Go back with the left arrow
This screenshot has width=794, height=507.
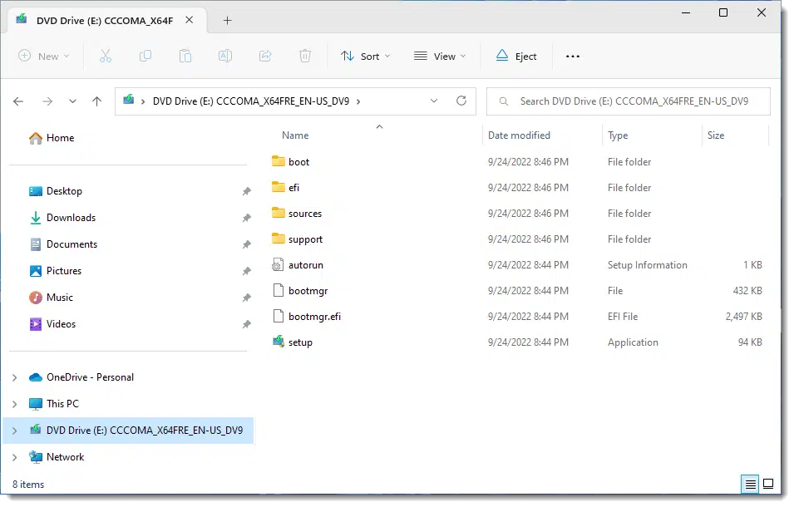(x=19, y=101)
